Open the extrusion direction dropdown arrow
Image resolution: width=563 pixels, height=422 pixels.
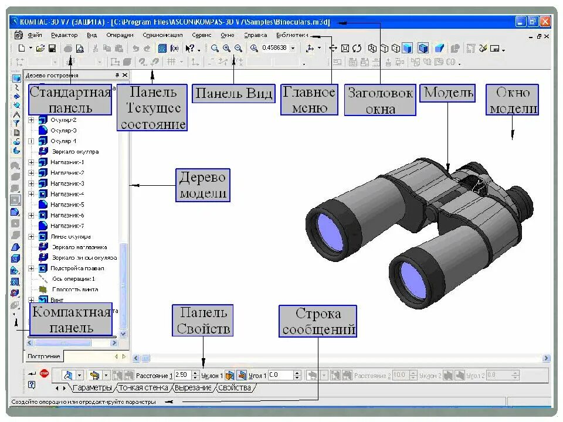[79, 375]
